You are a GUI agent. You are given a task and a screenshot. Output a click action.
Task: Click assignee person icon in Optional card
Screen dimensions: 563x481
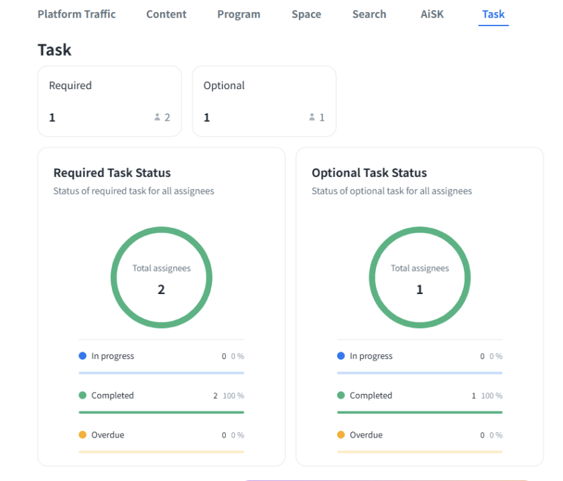click(312, 117)
